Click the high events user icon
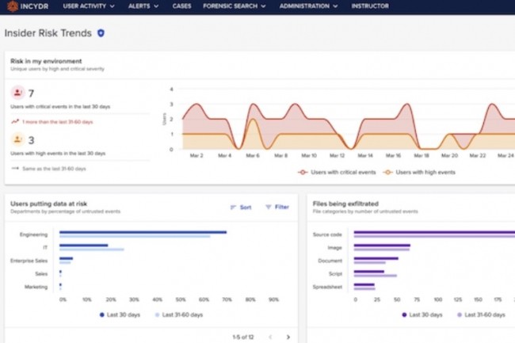515x343 pixels. pyautogui.click(x=17, y=140)
